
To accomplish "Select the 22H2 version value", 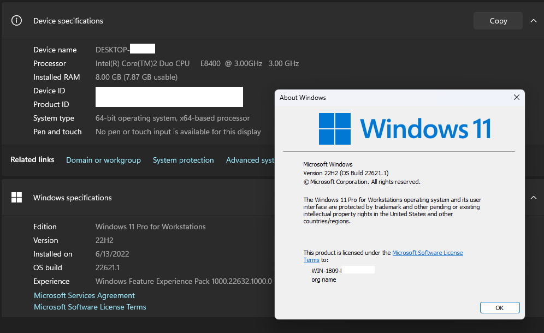I will click(x=104, y=240).
